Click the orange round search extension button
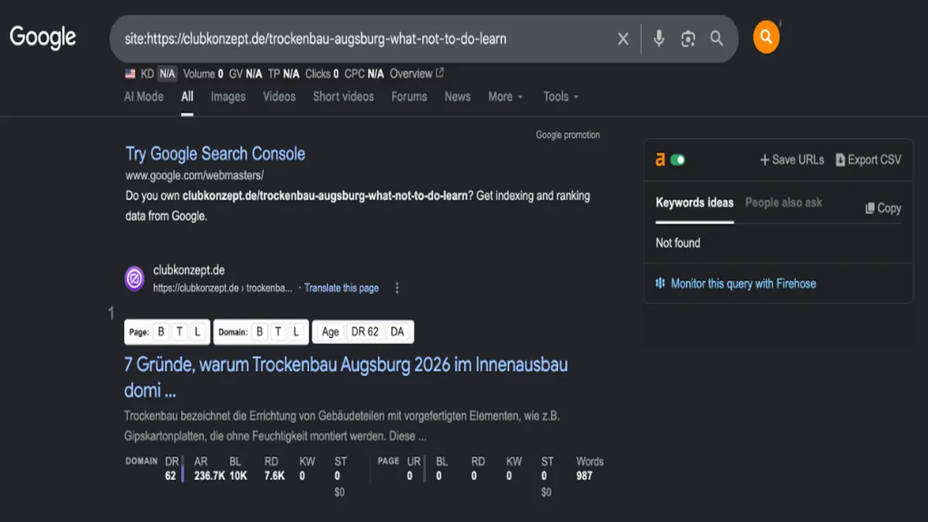This screenshot has width=928, height=522. point(766,36)
